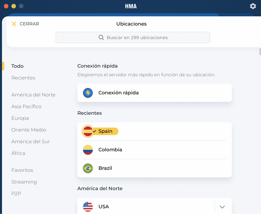Screen dimensions: 261x214
Task: Click the lightning bolt quick connect icon
Action: [x=88, y=93]
